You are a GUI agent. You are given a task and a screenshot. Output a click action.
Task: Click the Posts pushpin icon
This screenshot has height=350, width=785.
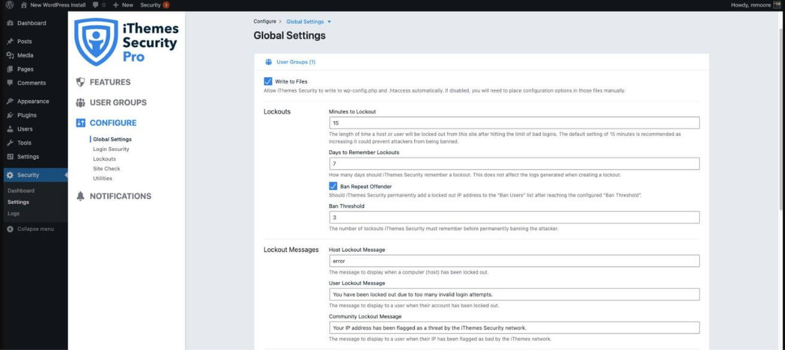[x=10, y=41]
